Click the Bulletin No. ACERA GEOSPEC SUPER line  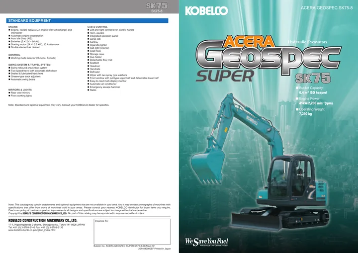[125, 246]
